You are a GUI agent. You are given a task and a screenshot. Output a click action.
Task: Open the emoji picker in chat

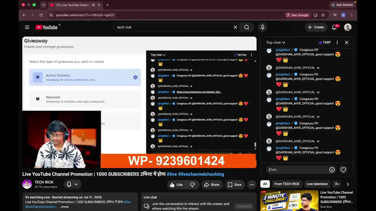click(x=332, y=170)
